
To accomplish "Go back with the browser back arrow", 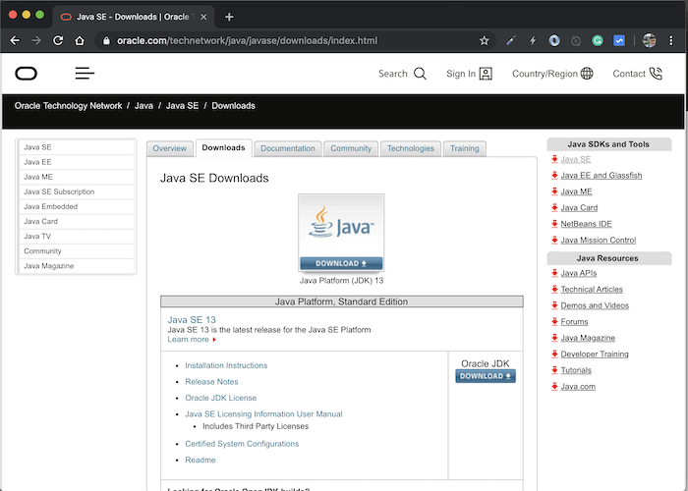I will point(15,41).
